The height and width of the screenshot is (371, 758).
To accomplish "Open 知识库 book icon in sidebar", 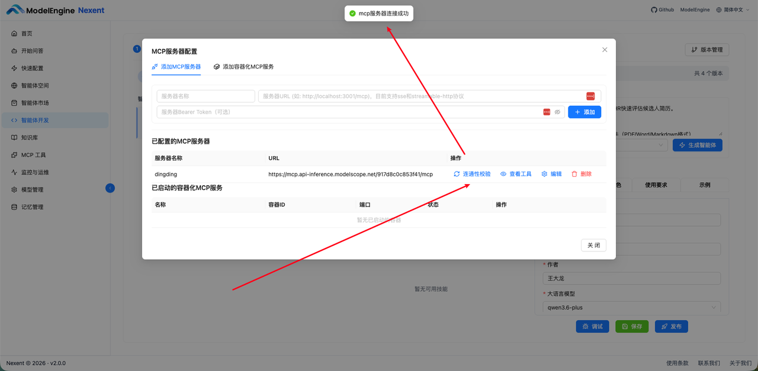I will click(x=14, y=137).
